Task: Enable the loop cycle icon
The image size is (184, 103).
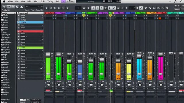Action: [x=106, y=8]
